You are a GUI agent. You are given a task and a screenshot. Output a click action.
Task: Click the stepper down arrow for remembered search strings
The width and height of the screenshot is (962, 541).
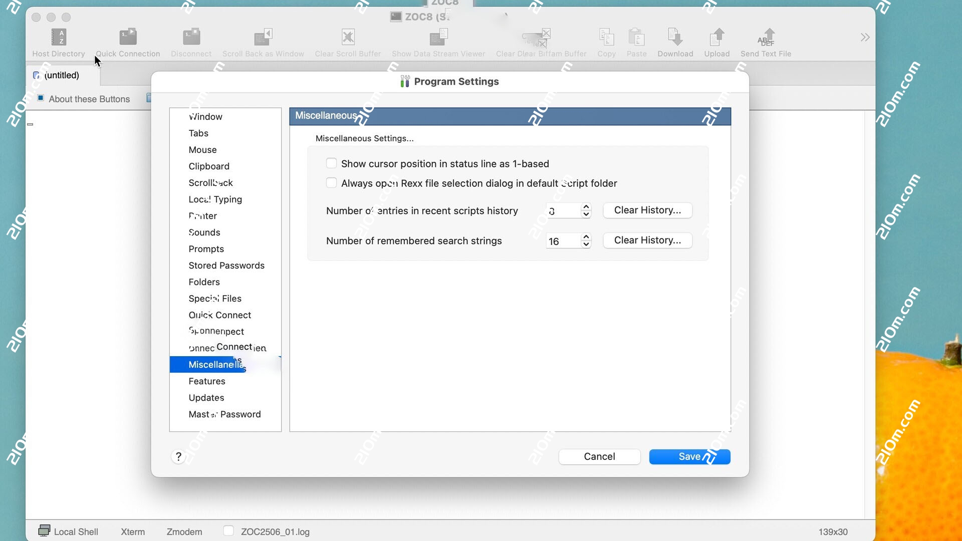pos(586,244)
